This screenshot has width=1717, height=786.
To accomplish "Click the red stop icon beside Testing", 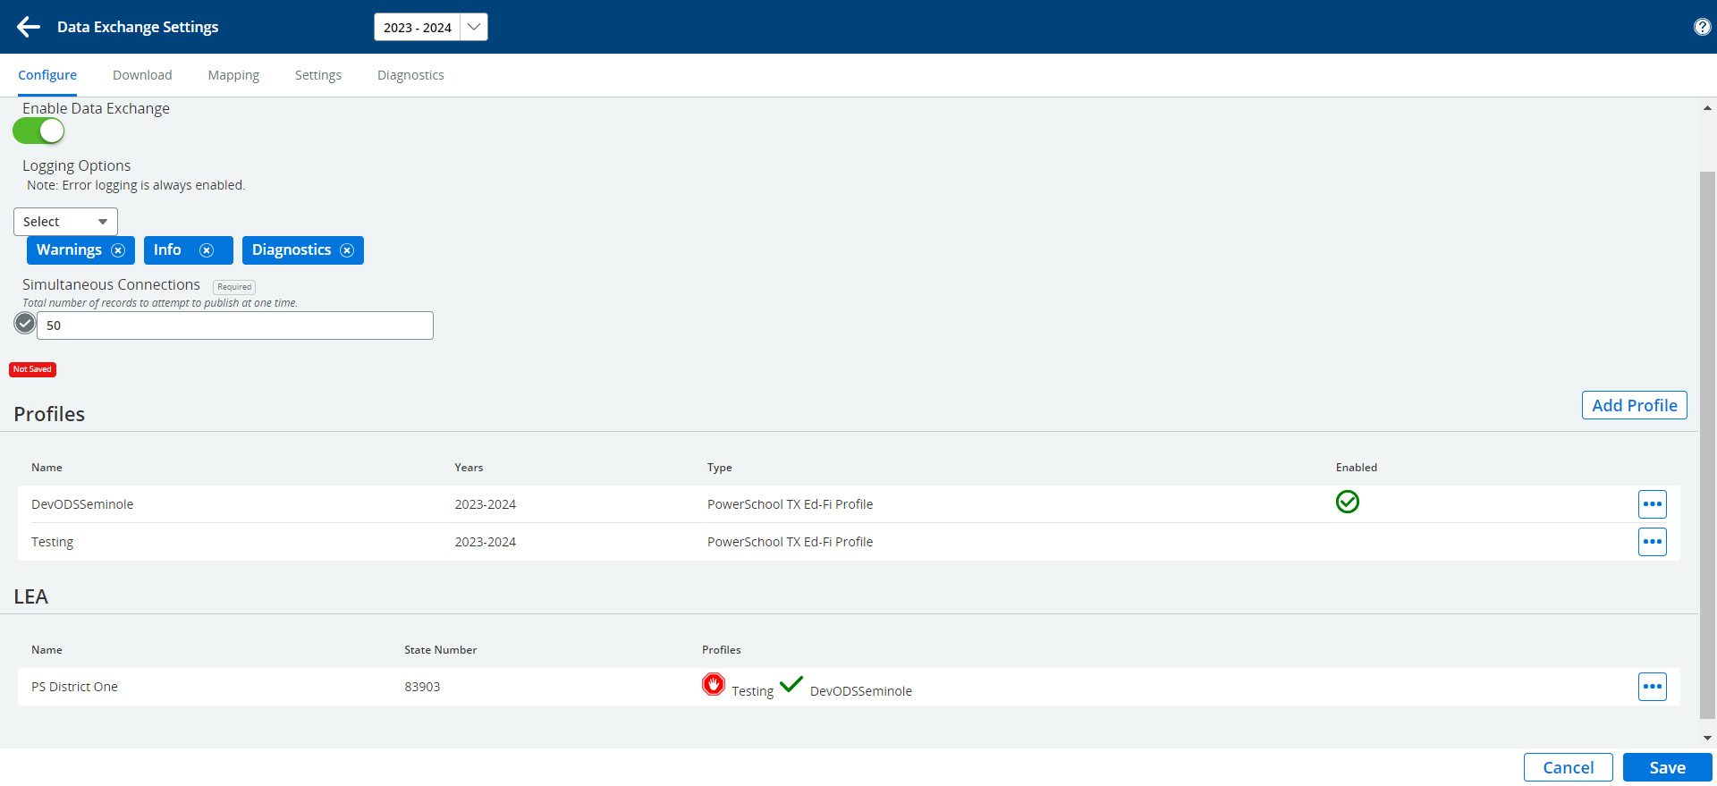I will pyautogui.click(x=714, y=685).
